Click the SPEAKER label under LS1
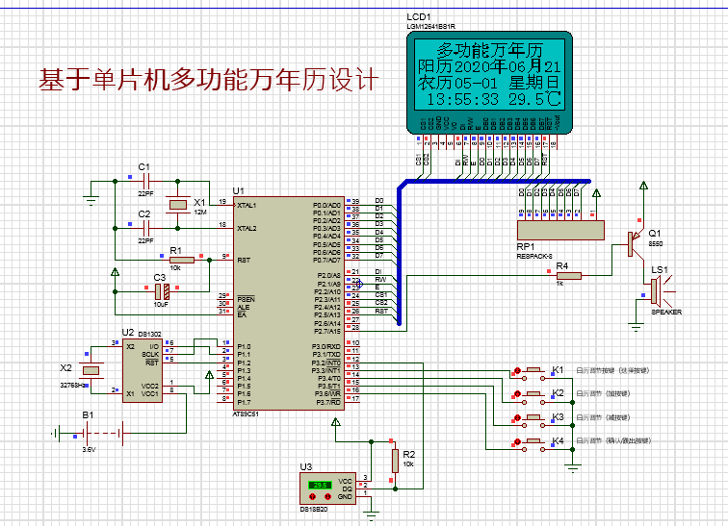This screenshot has height=526, width=728. pyautogui.click(x=666, y=312)
